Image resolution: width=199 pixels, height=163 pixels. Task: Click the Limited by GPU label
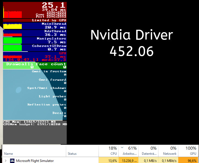tap(49, 20)
